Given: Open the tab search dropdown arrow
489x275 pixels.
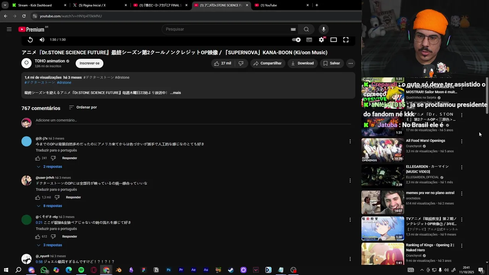Looking at the screenshot, I should (5, 5).
